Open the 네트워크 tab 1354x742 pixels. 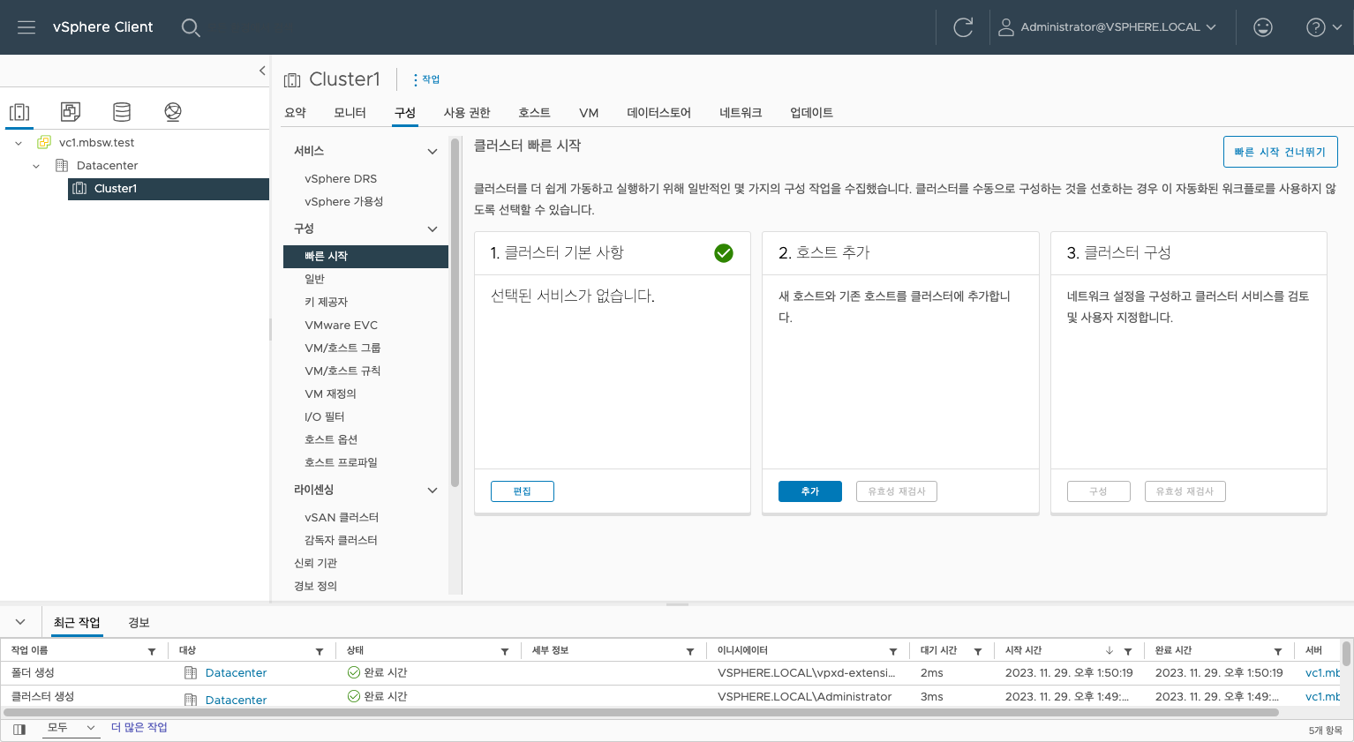[741, 112]
